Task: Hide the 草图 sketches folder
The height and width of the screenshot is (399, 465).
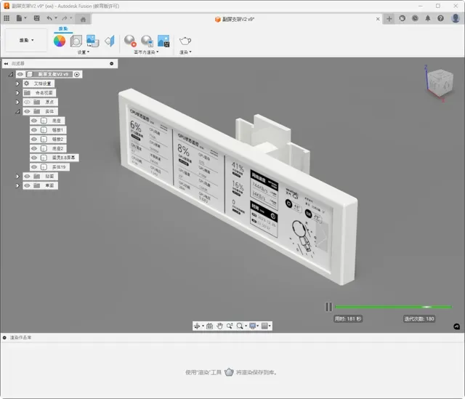Action: [x=27, y=185]
